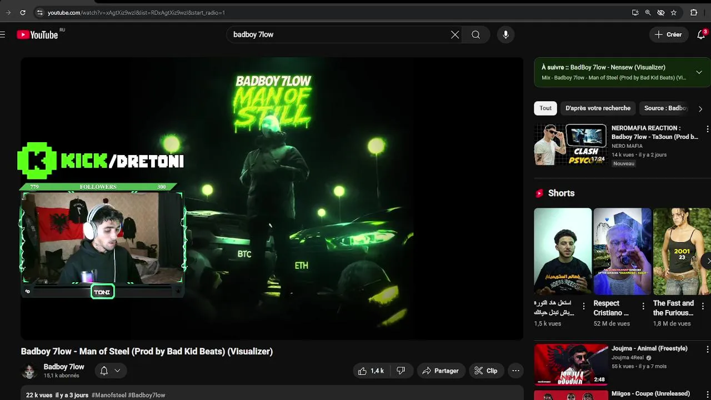Click the Mix - Badboy 7low playlist subtitle
Viewport: 711px width, 400px height.
[614, 78]
